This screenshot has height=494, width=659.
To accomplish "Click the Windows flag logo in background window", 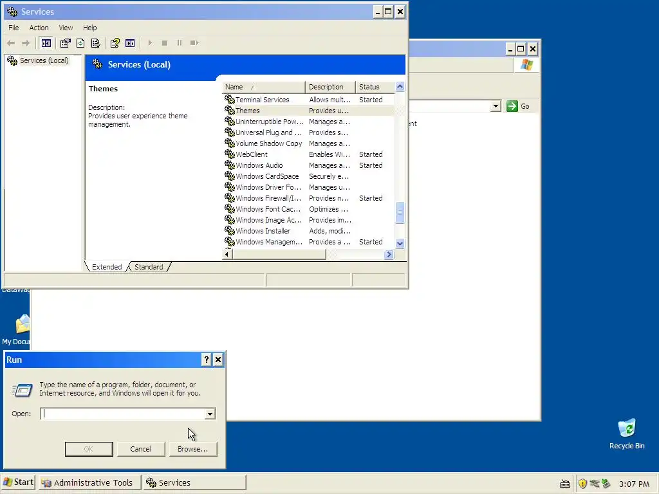I will (x=526, y=65).
